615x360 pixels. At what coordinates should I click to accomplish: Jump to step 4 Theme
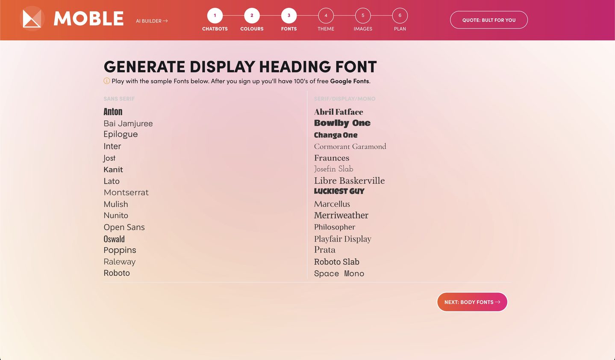(326, 16)
